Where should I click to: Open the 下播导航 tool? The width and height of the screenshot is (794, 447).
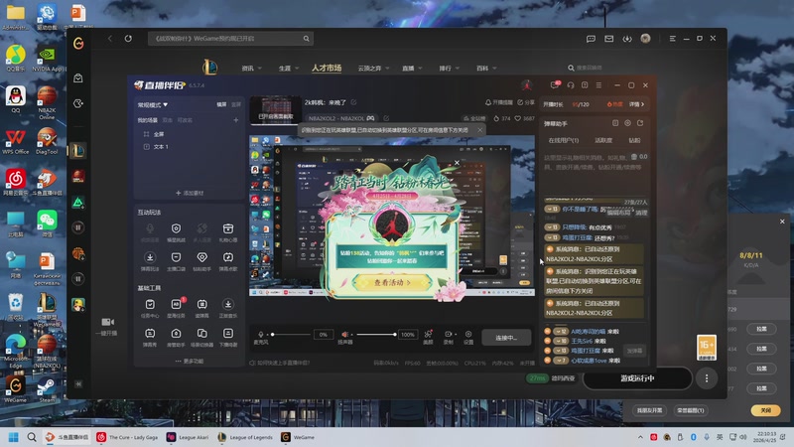[x=228, y=337]
